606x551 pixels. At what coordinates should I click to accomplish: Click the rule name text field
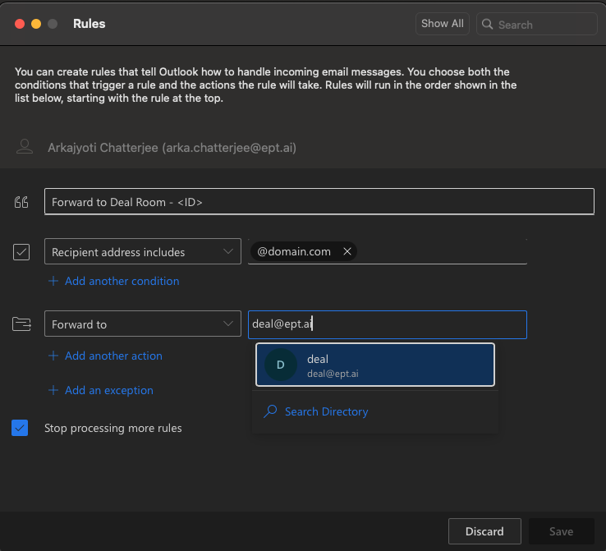point(319,202)
